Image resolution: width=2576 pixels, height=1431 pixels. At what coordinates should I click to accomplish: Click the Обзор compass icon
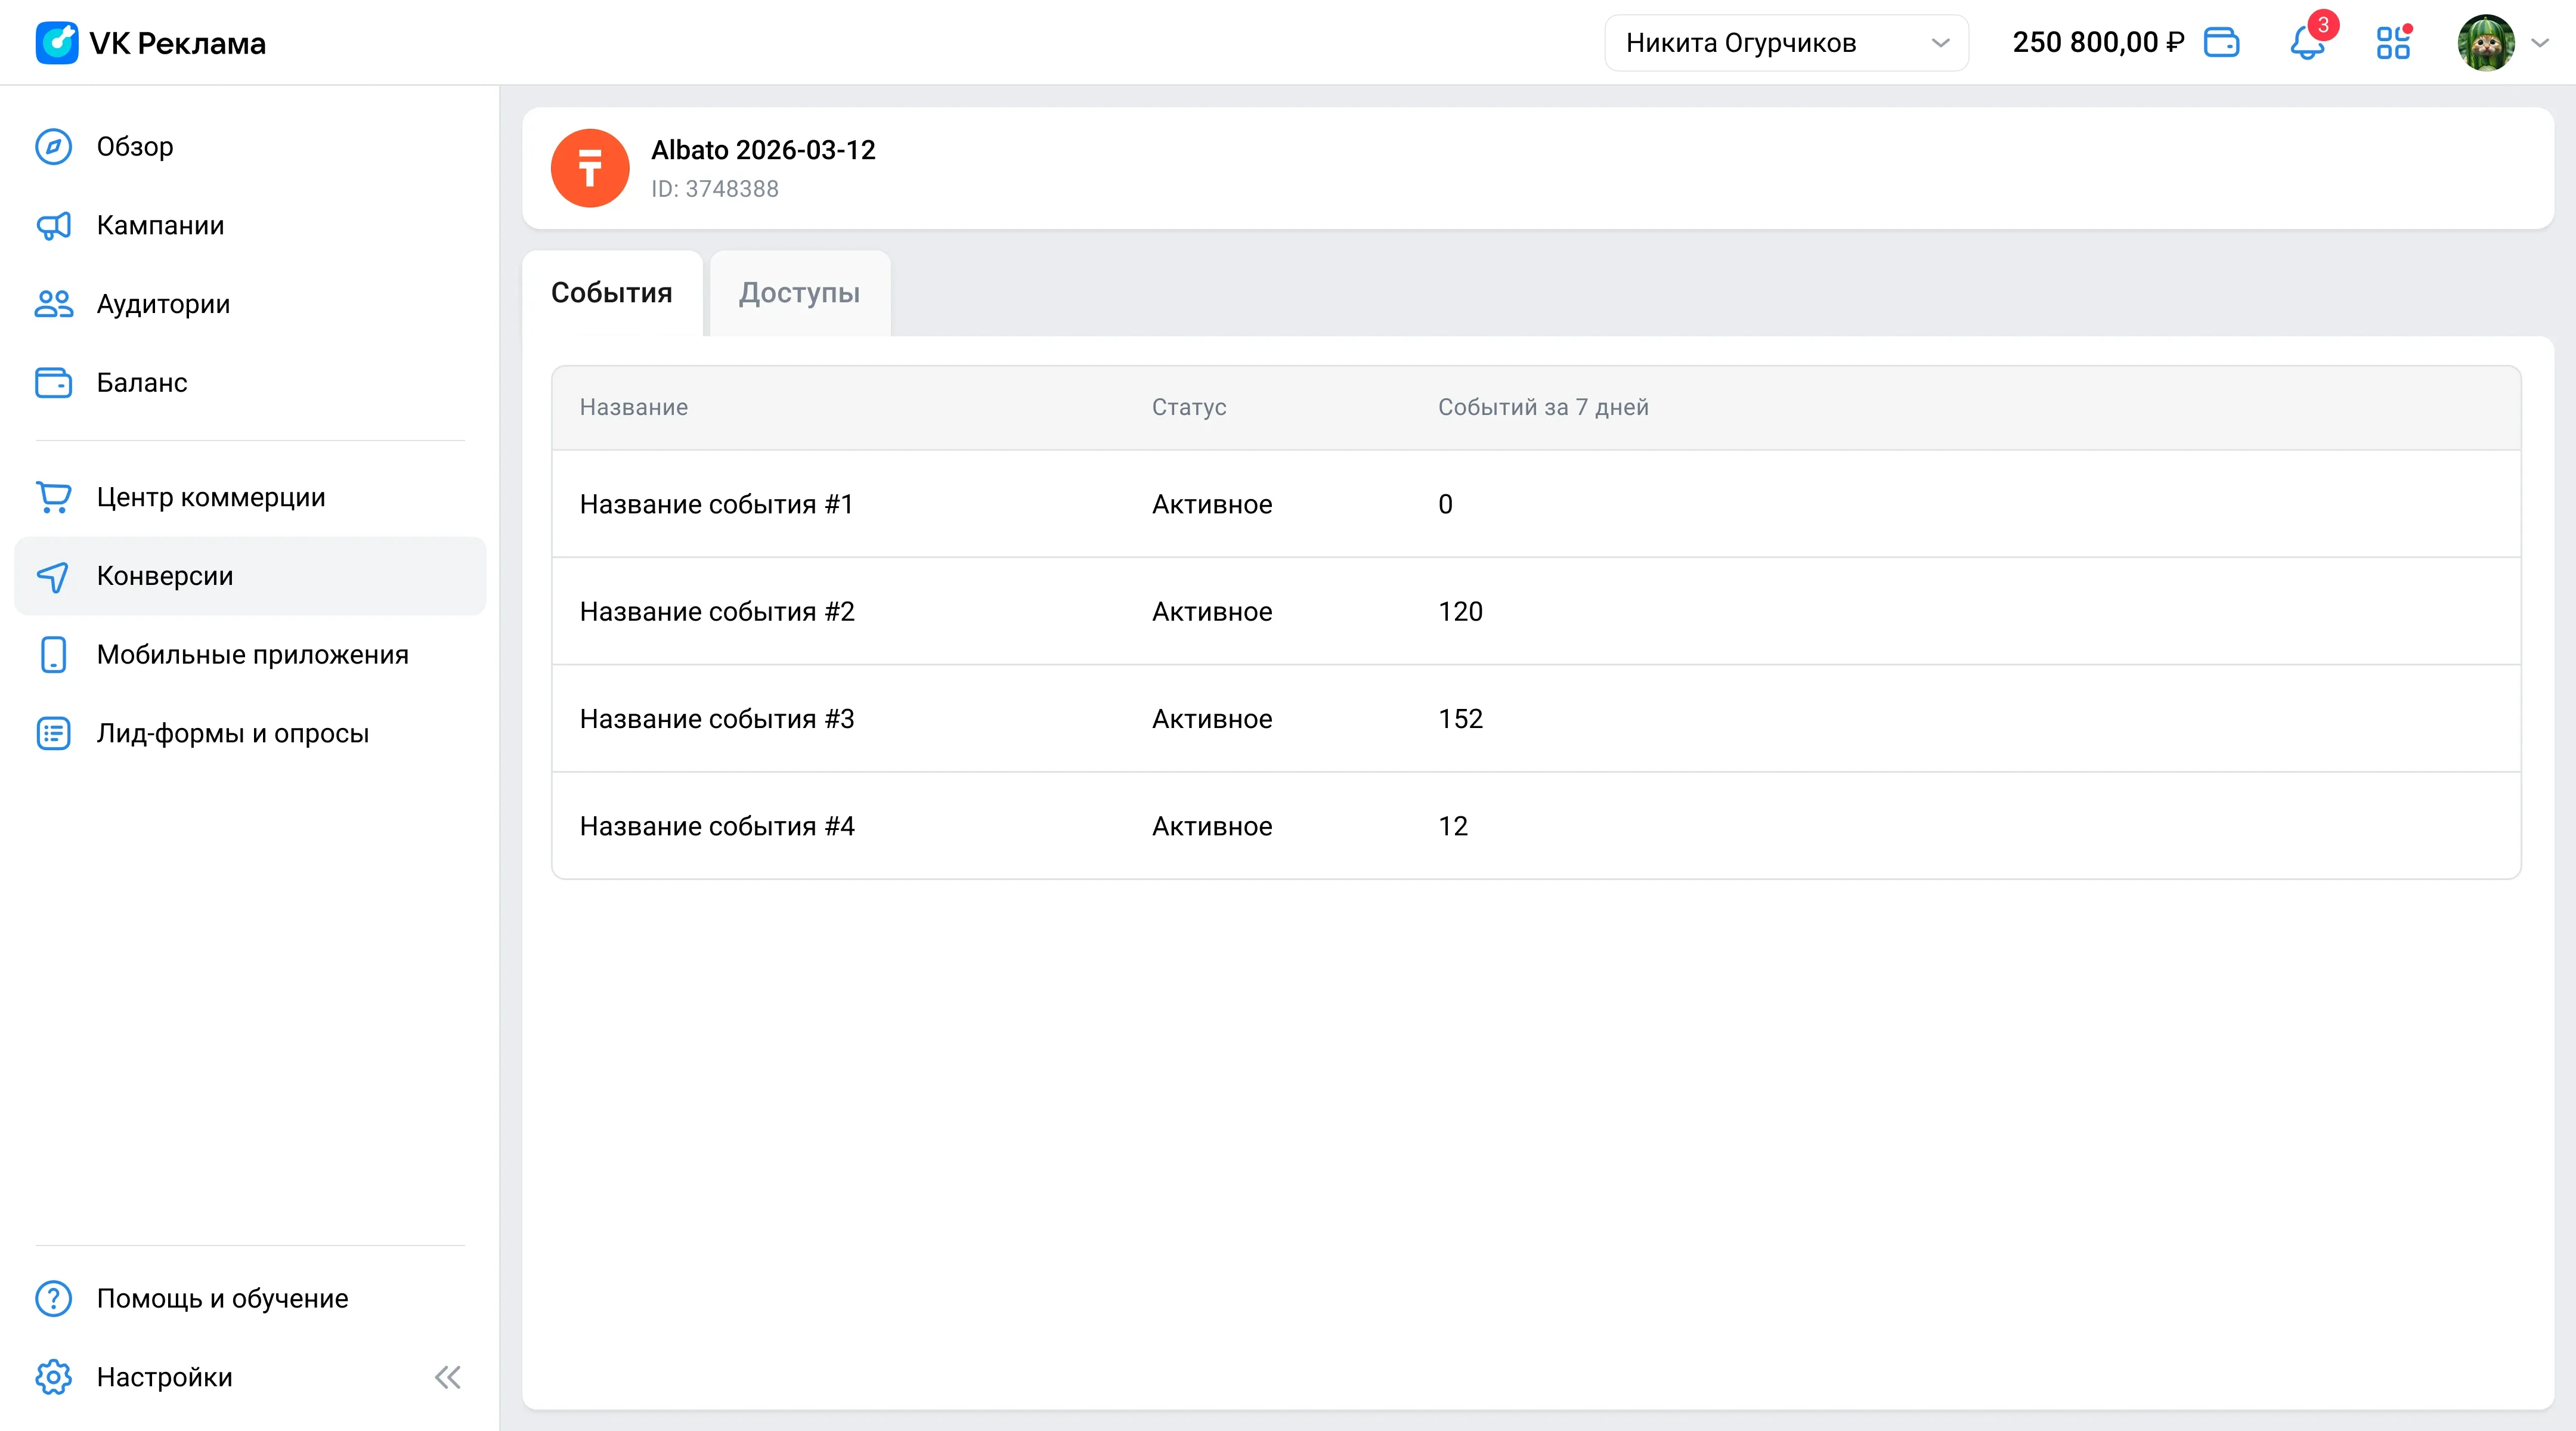(54, 147)
